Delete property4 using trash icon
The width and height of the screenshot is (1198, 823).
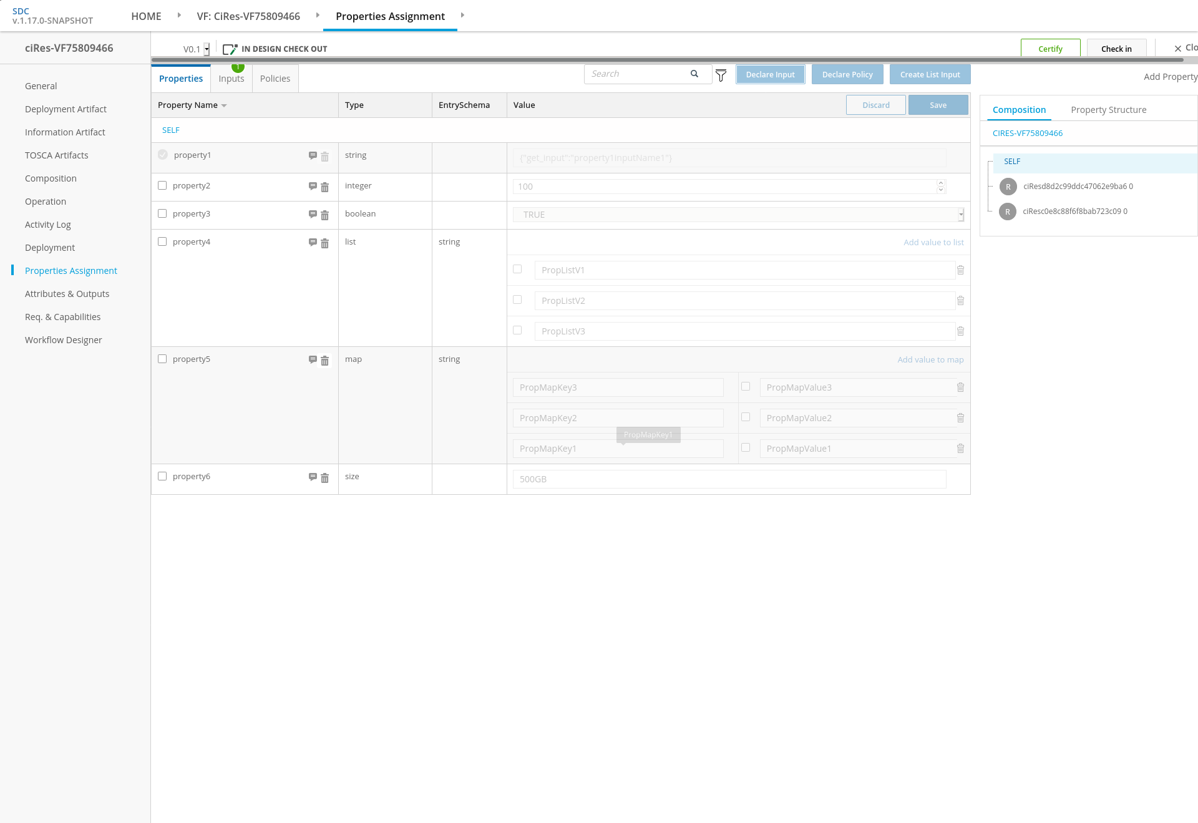click(x=324, y=243)
